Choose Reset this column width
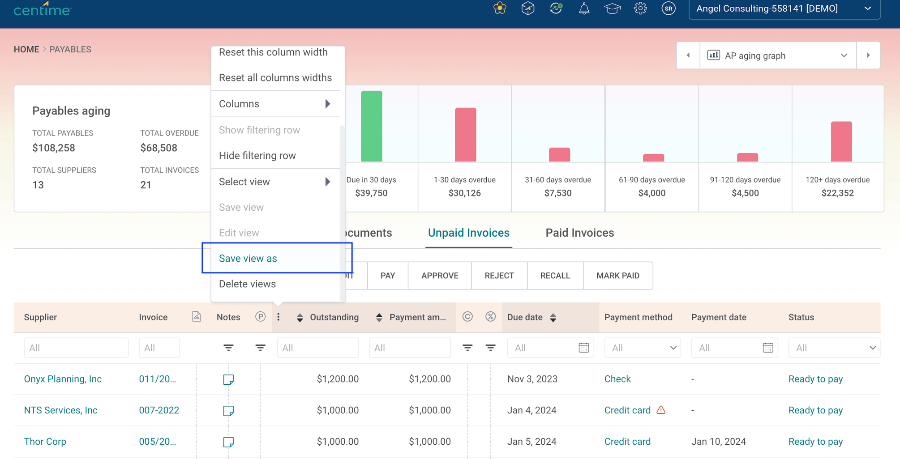The height and width of the screenshot is (459, 900). (x=273, y=52)
